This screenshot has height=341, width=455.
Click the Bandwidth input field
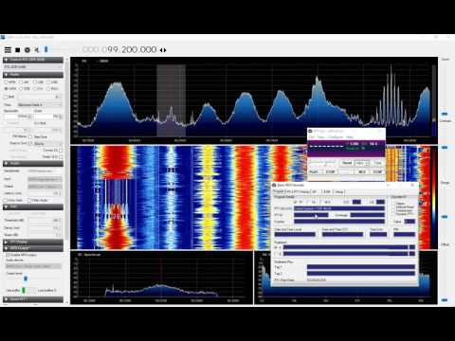(x=18, y=117)
